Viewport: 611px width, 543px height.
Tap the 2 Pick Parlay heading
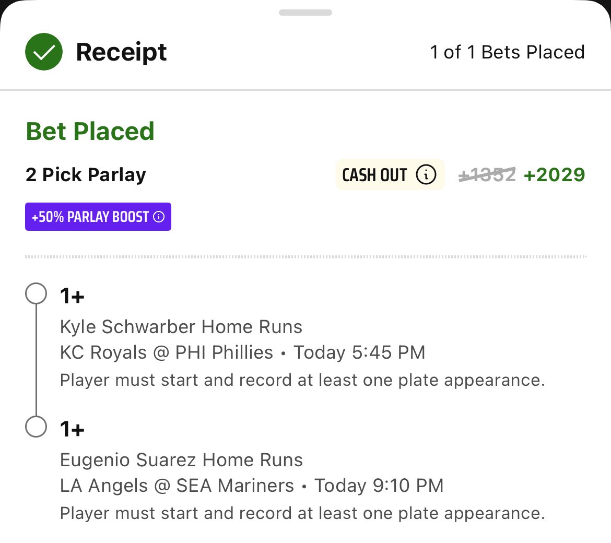point(86,174)
